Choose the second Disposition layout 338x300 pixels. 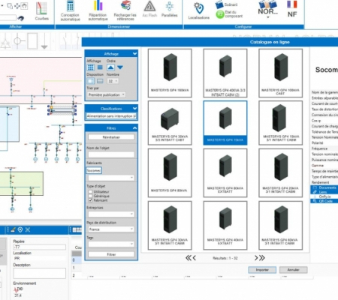tap(100, 81)
